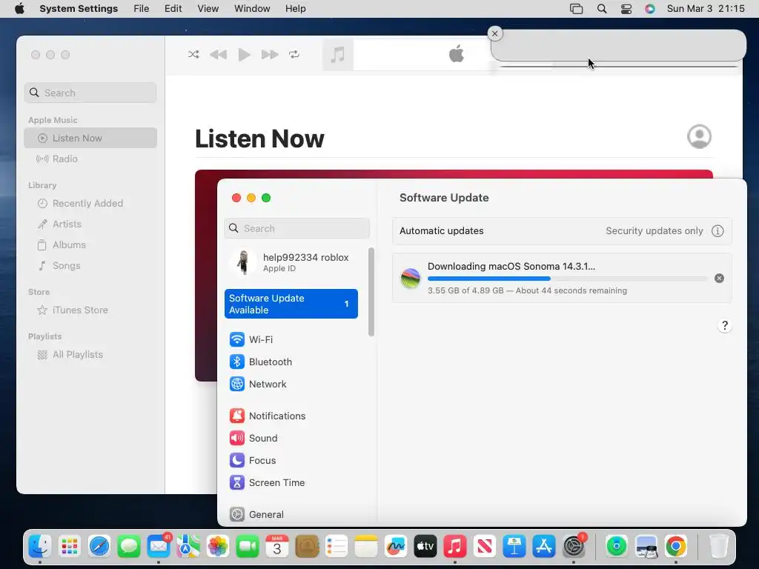This screenshot has height=569, width=759.
Task: Open Launchpad from the Dock
Action: pos(70,546)
